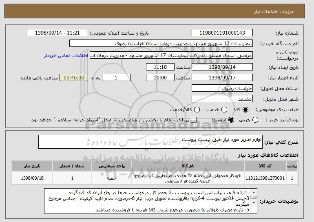Open the buyer contact info link
Image resolution: width=314 pixels, height=222 pixels.
coord(66,55)
